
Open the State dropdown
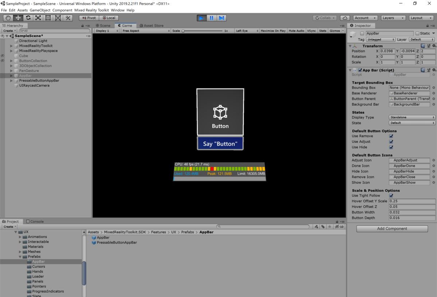(412, 123)
